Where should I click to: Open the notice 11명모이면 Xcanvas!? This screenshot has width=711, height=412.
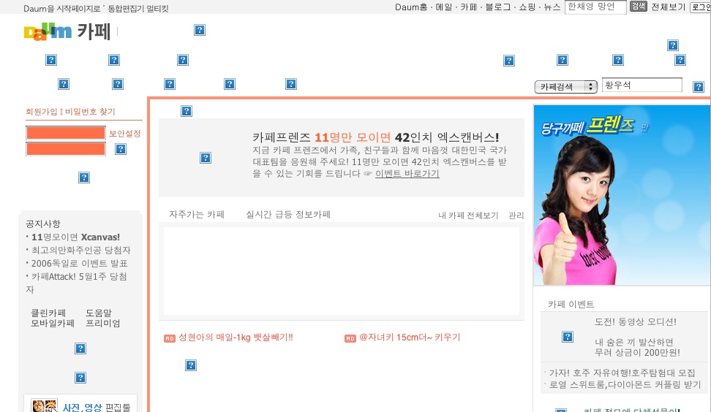75,237
